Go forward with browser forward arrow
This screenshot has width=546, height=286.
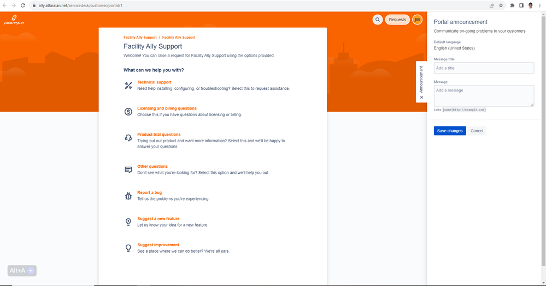point(14,5)
